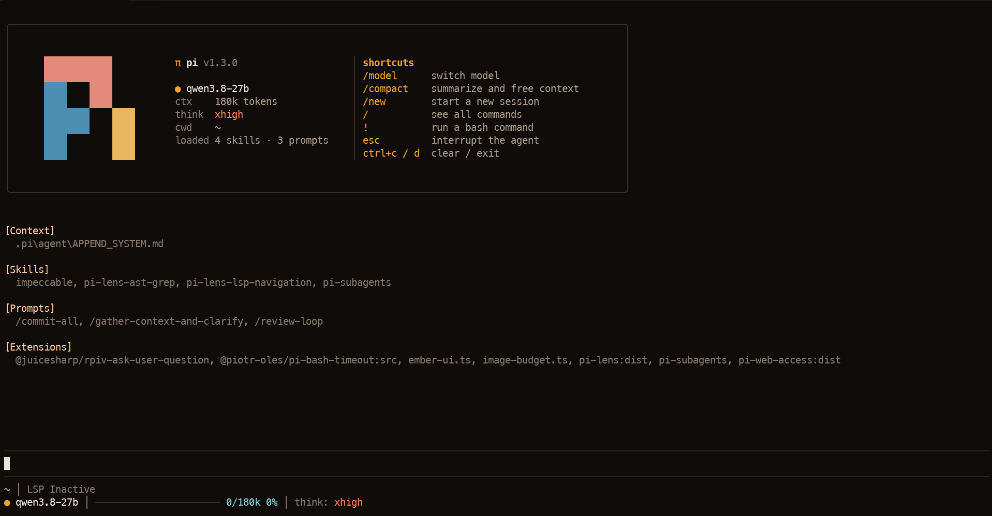Screen dimensions: 992x516
Task: Click the /new shortcut text
Action: 374,102
